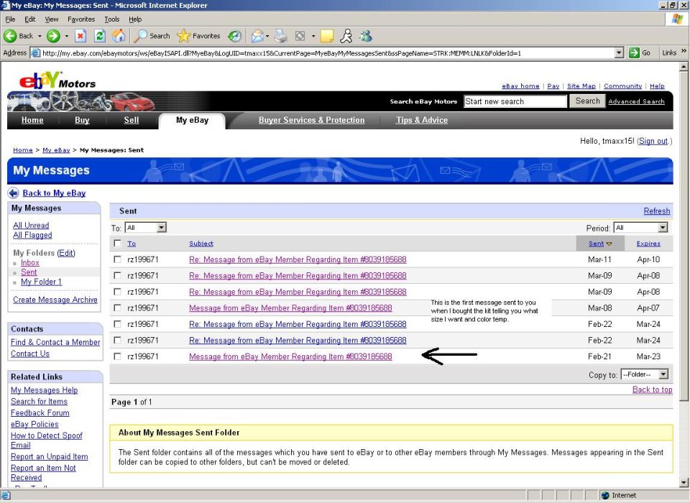Open the View menu
Image resolution: width=690 pixels, height=503 pixels.
click(52, 19)
